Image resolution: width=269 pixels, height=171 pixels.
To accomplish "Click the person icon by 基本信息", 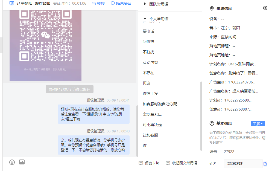I will 212,123.
